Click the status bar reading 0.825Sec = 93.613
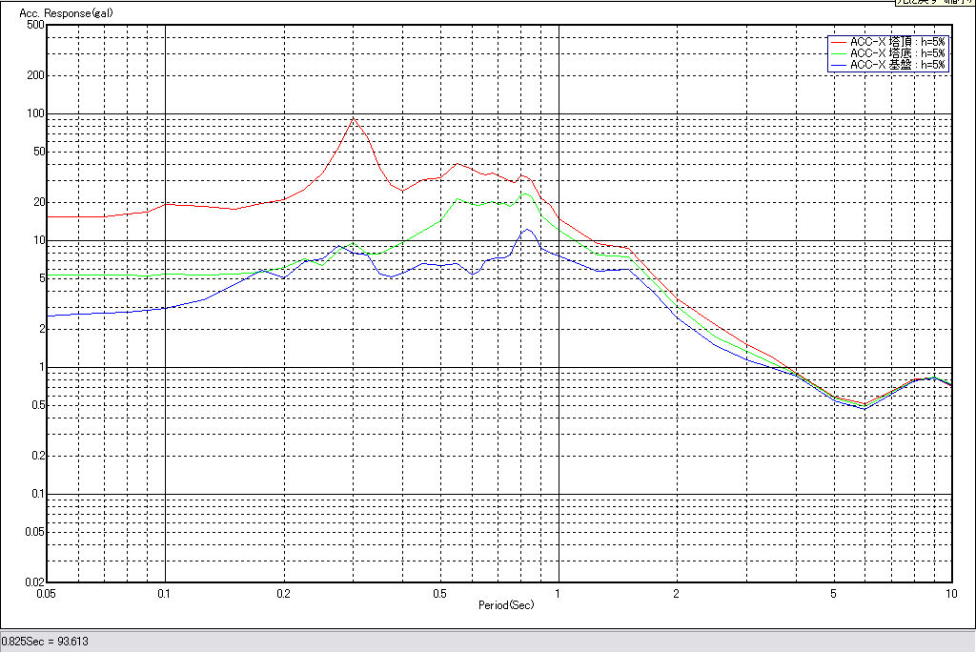The height and width of the screenshot is (653, 976). tap(45, 642)
